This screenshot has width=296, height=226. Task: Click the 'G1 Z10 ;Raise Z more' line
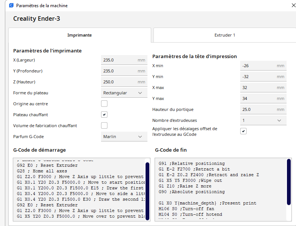coord(185,186)
